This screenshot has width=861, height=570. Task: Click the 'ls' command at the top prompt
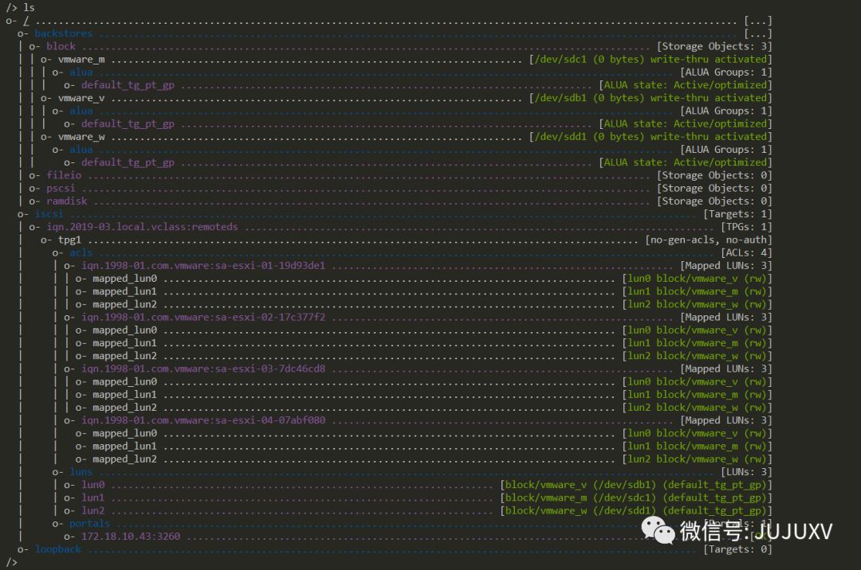tap(29, 8)
